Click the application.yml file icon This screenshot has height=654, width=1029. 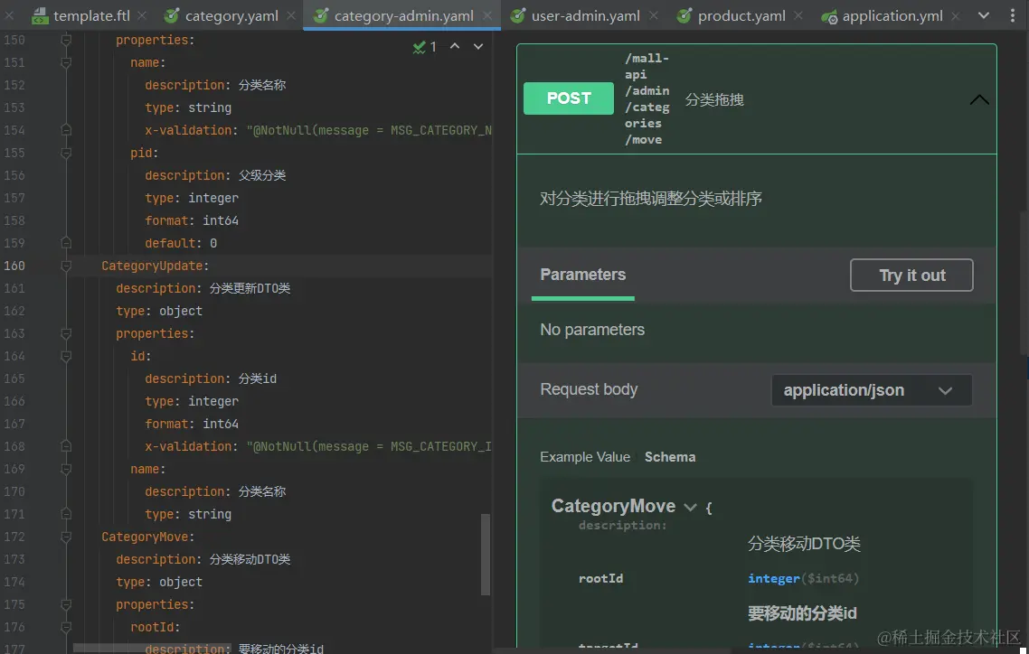click(829, 16)
